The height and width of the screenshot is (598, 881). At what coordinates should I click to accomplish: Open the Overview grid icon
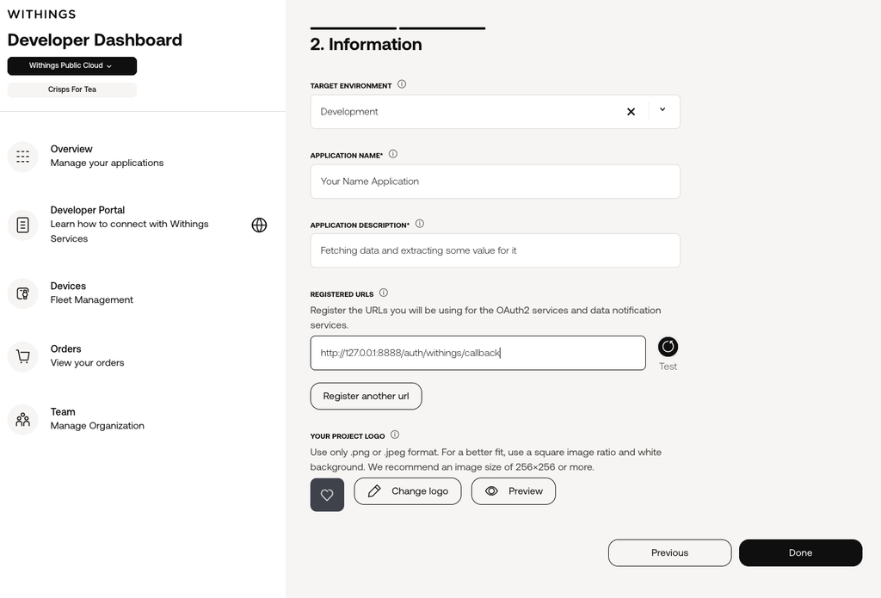pos(22,157)
